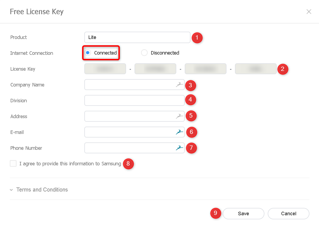
Task: Click the red badge numbered 8
Action: pyautogui.click(x=129, y=164)
